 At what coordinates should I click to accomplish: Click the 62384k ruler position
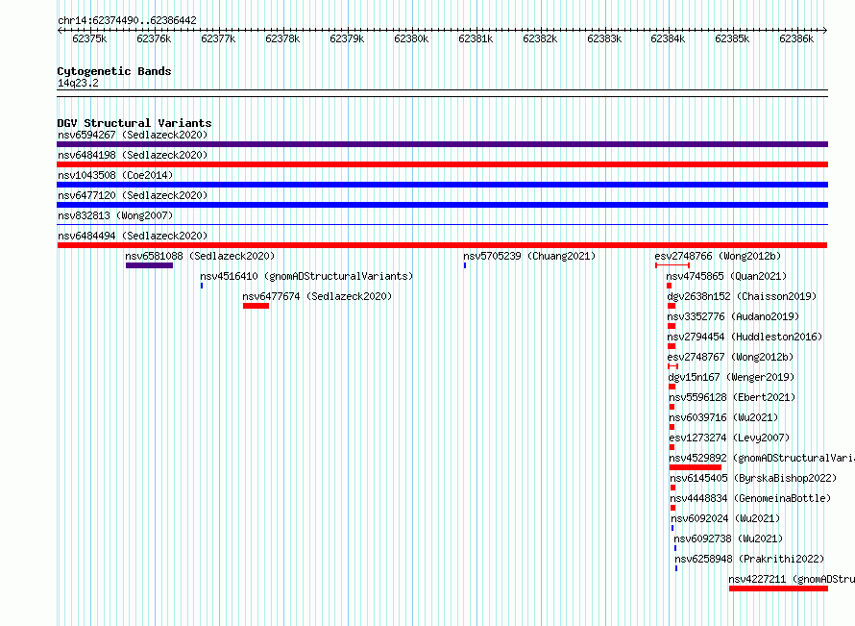[x=668, y=38]
